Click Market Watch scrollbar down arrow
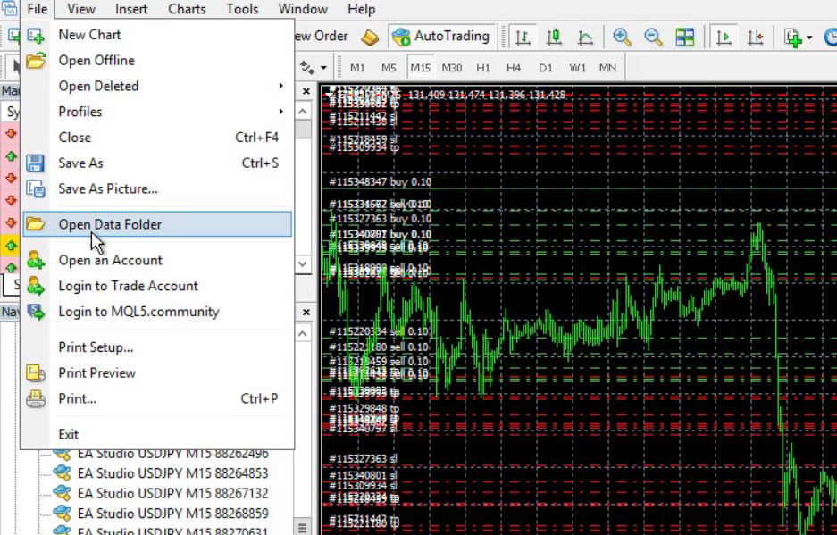This screenshot has height=535, width=837. (303, 263)
